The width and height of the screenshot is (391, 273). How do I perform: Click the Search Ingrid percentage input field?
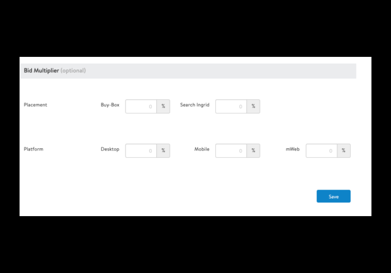coord(231,106)
